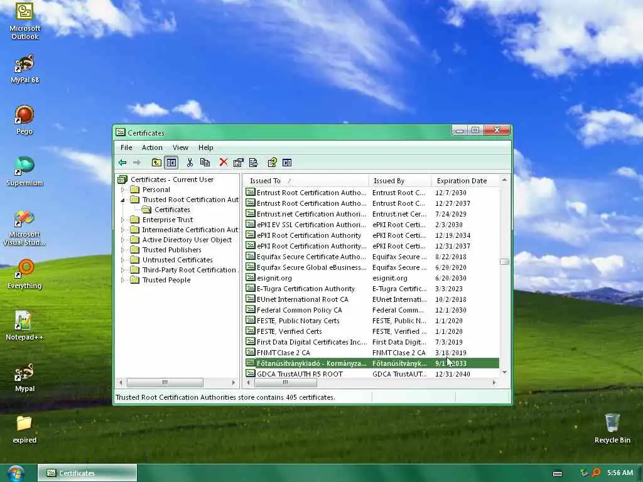Click the certificate list horizontal scroll right arrow
Viewport: 643px width, 482px height.
point(494,382)
